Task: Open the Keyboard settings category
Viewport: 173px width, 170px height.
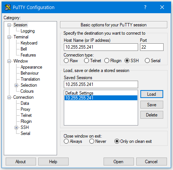Action: pyautogui.click(x=29, y=43)
